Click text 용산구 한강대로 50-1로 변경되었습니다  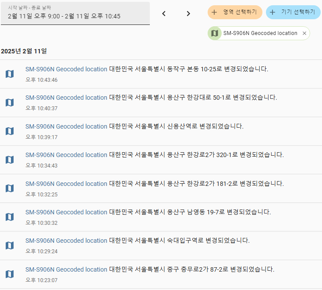pyautogui.click(x=222, y=98)
